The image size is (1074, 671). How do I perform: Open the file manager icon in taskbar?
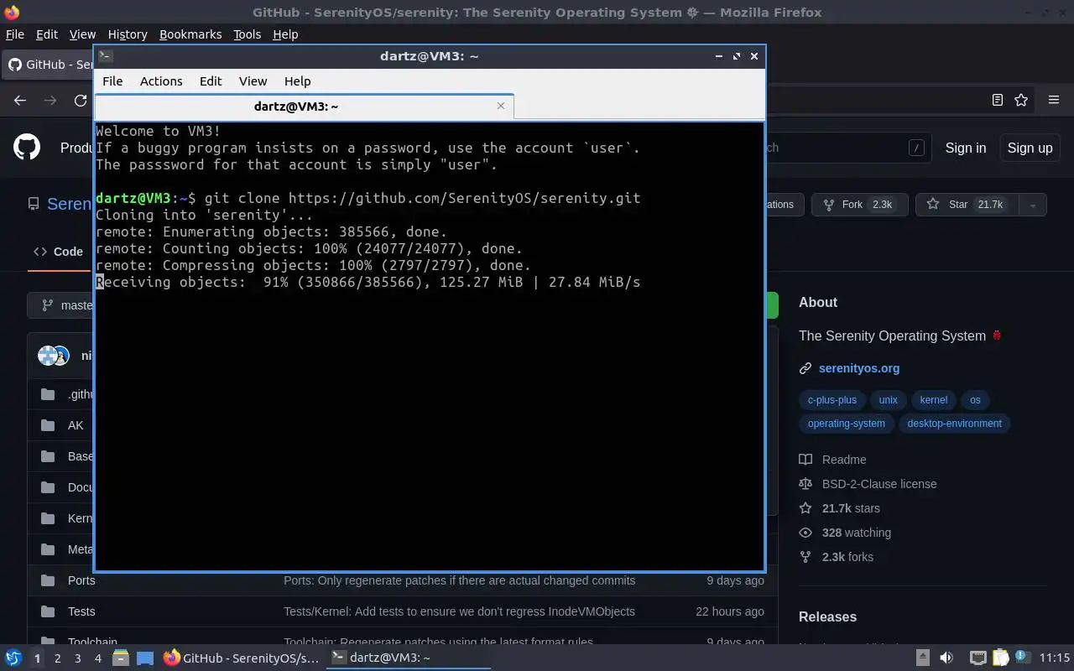pos(121,658)
